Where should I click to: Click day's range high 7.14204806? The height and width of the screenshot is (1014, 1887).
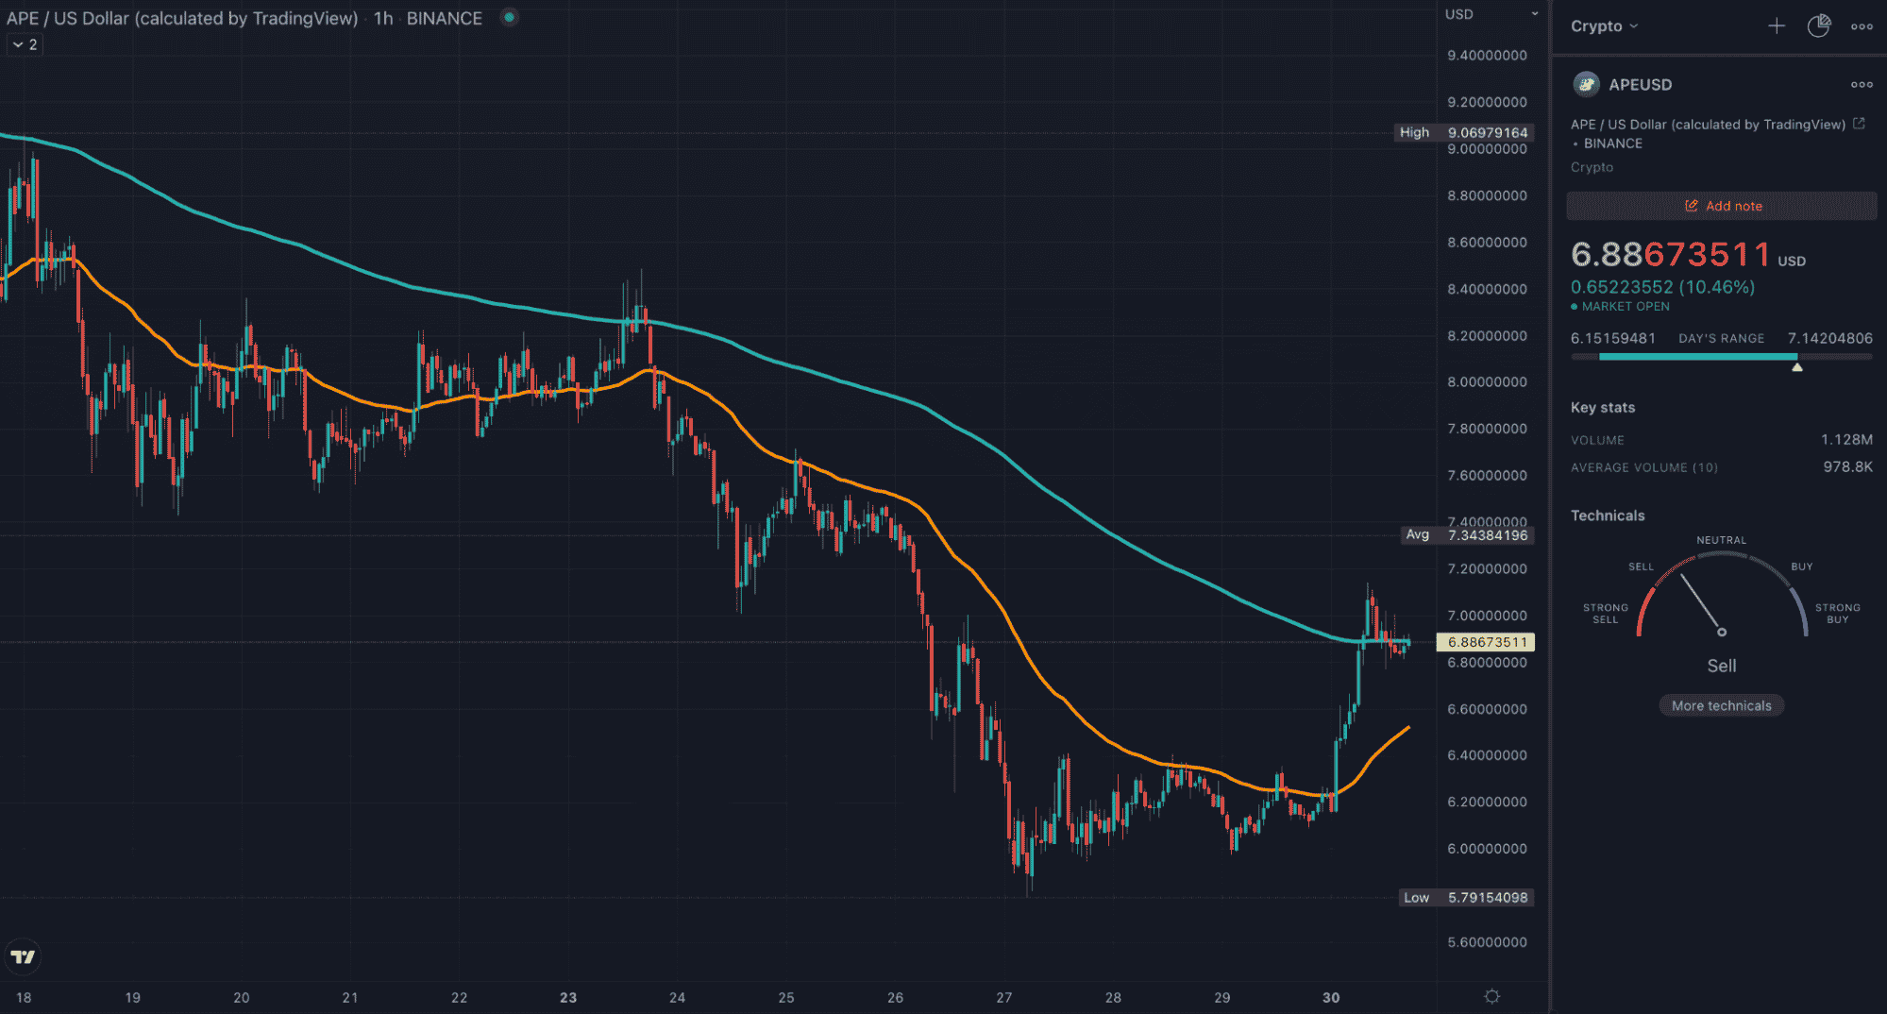[1829, 338]
